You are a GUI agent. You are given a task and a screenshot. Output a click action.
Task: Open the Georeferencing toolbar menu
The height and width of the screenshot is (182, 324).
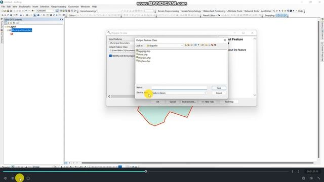(x=89, y=11)
